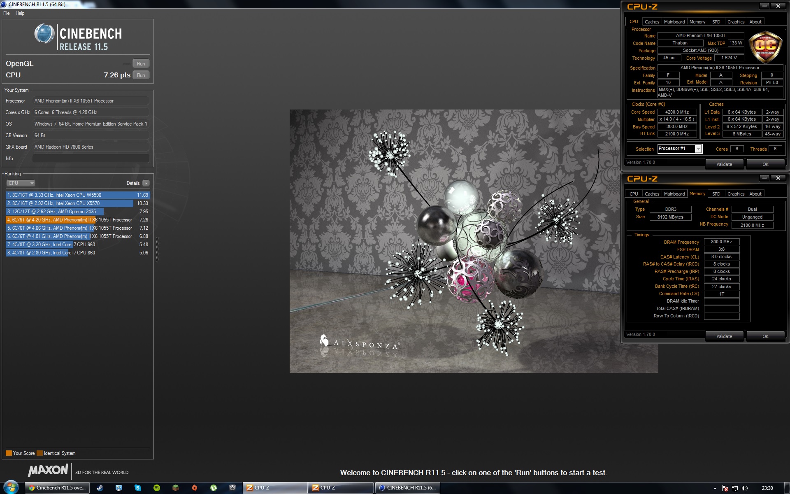Open Caches tab in bottom CPU-Z
This screenshot has height=494, width=790.
[x=652, y=194]
